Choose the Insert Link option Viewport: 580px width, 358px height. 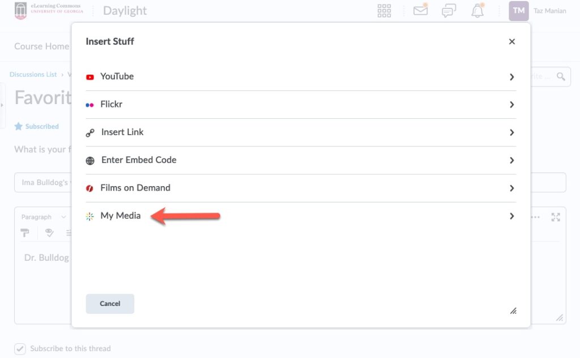click(122, 132)
